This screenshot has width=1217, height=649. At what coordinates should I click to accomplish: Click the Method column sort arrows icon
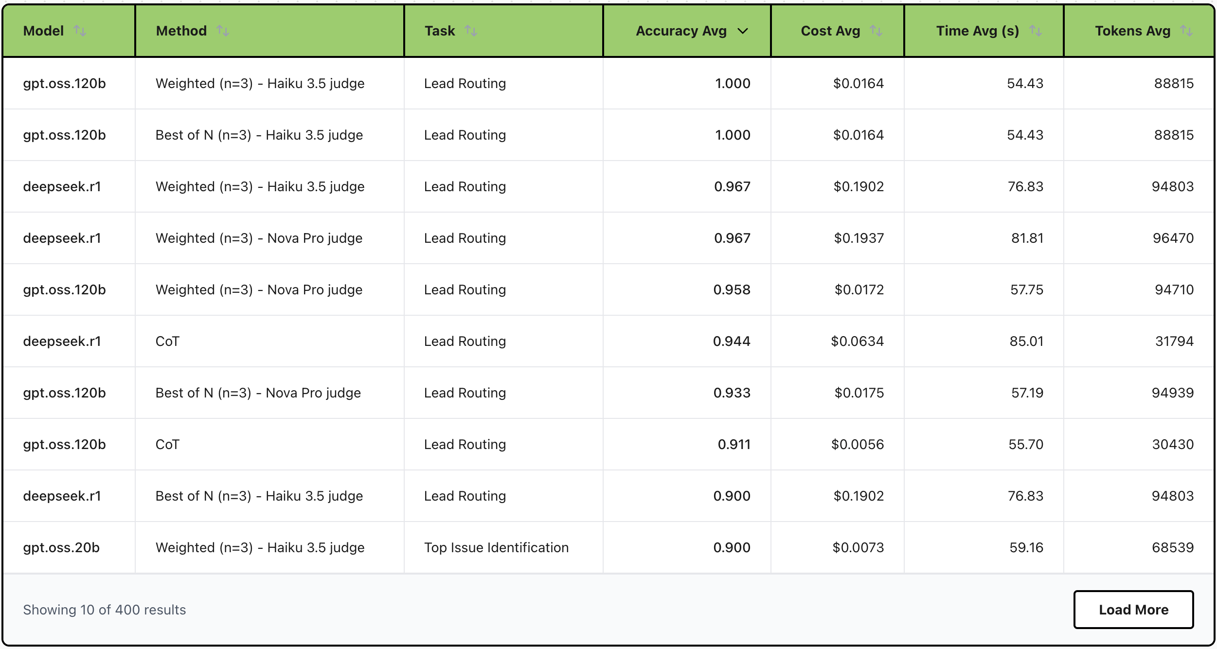(x=223, y=31)
